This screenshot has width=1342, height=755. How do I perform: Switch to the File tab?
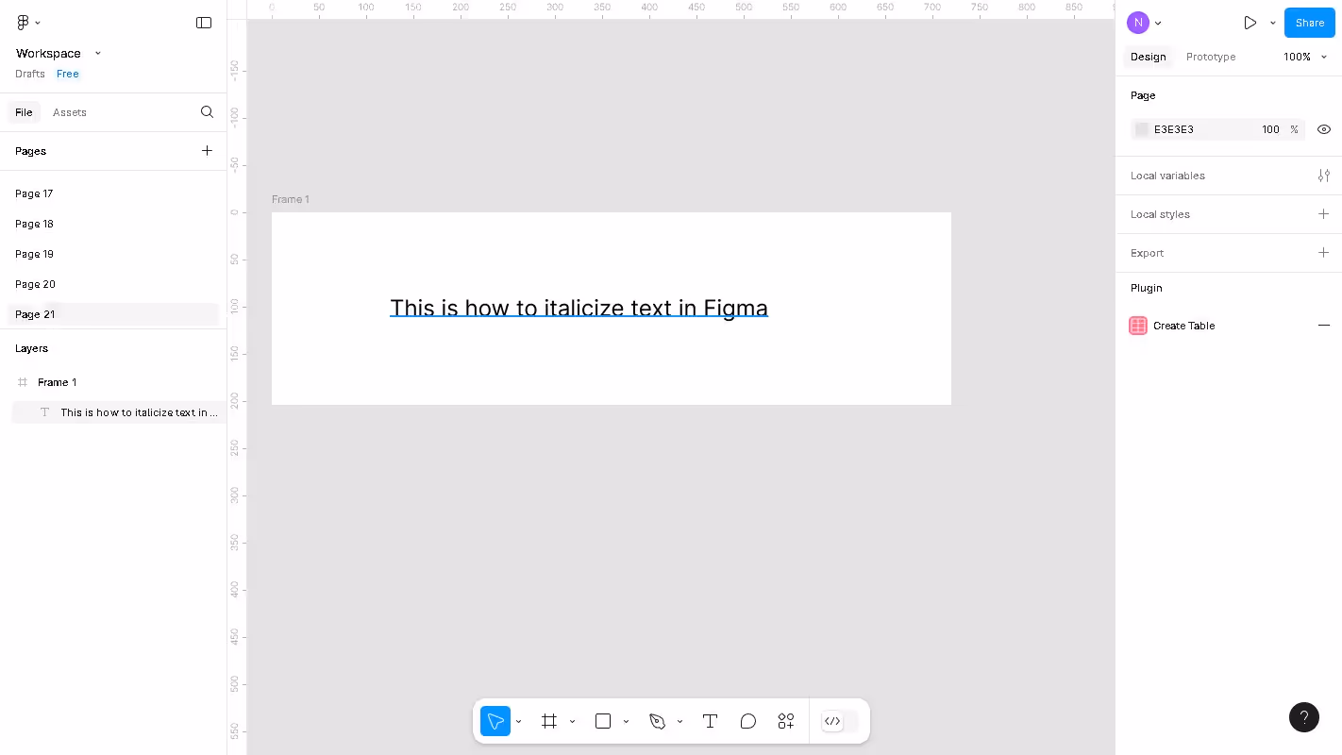[24, 112]
